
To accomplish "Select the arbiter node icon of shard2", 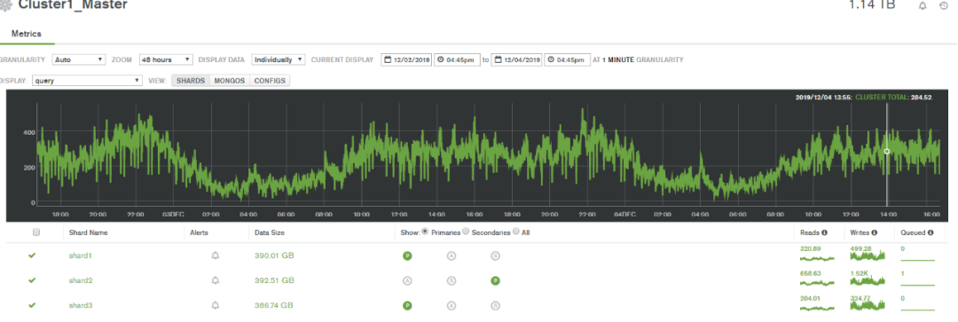I will [x=407, y=280].
